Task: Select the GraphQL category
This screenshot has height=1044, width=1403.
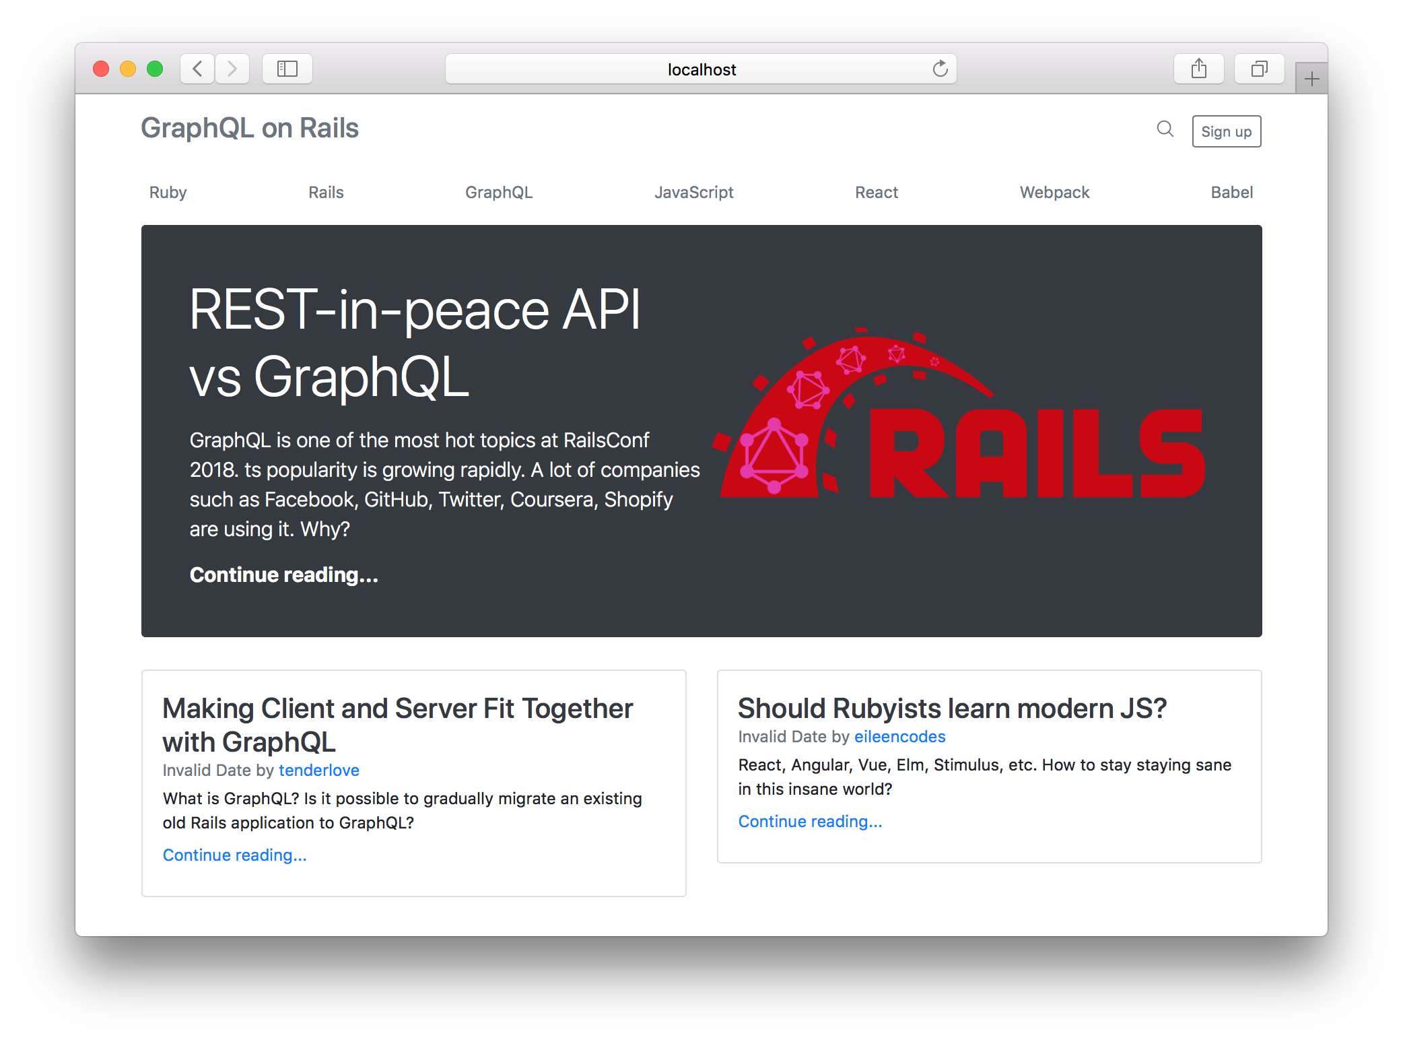Action: click(x=499, y=193)
